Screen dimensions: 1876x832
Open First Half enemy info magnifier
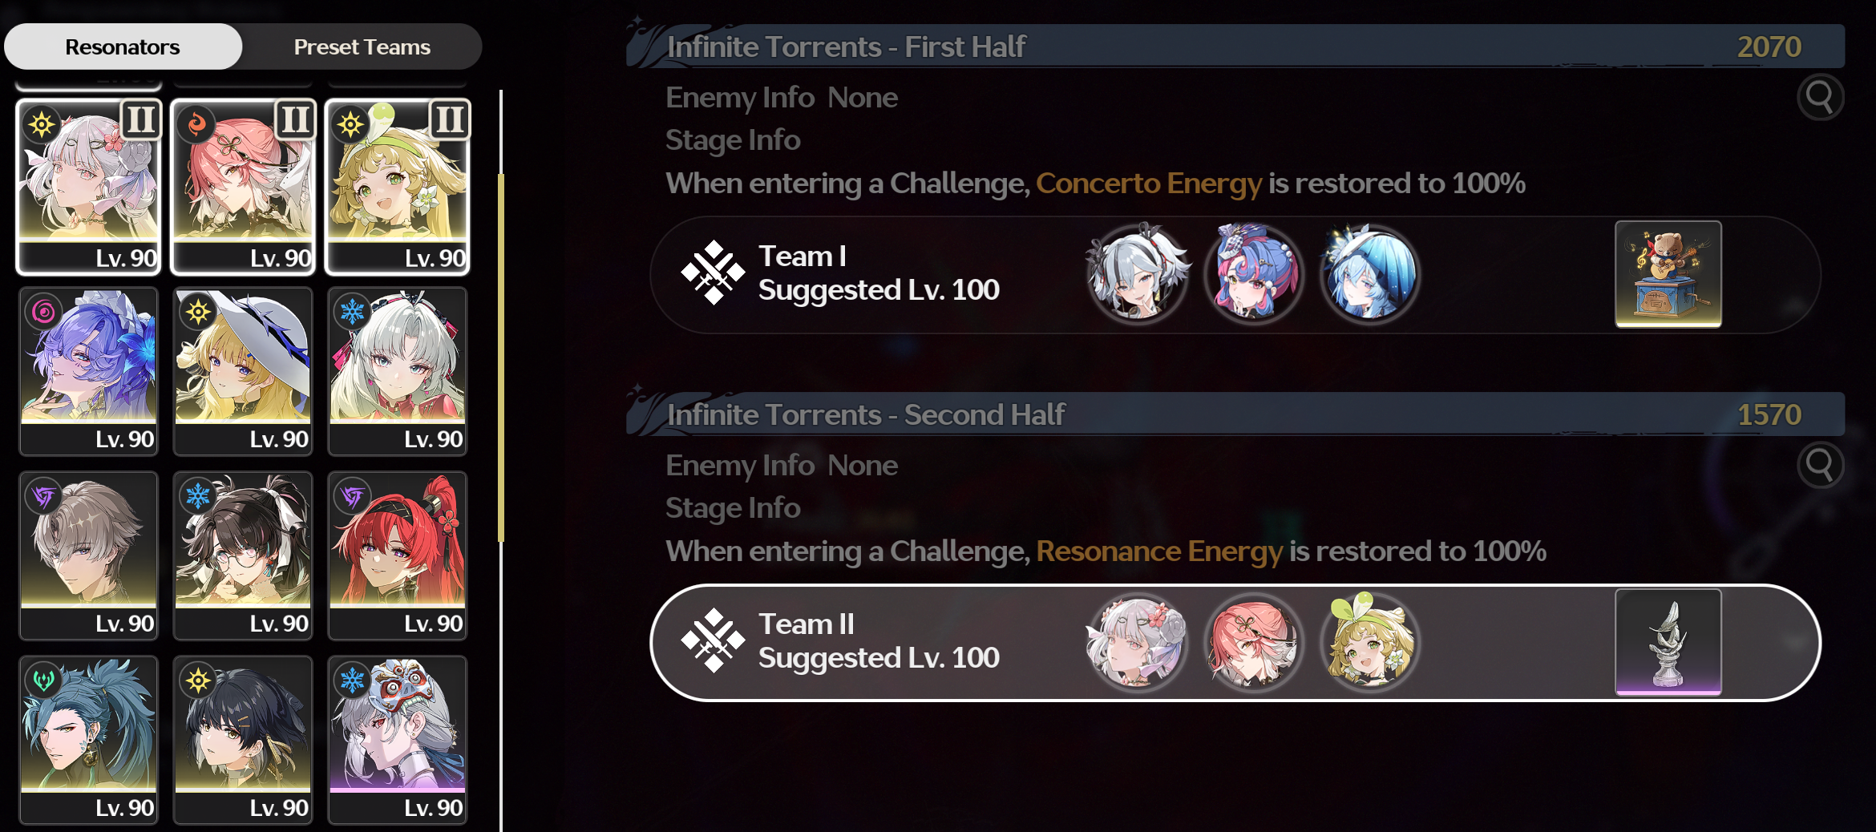[x=1820, y=98]
